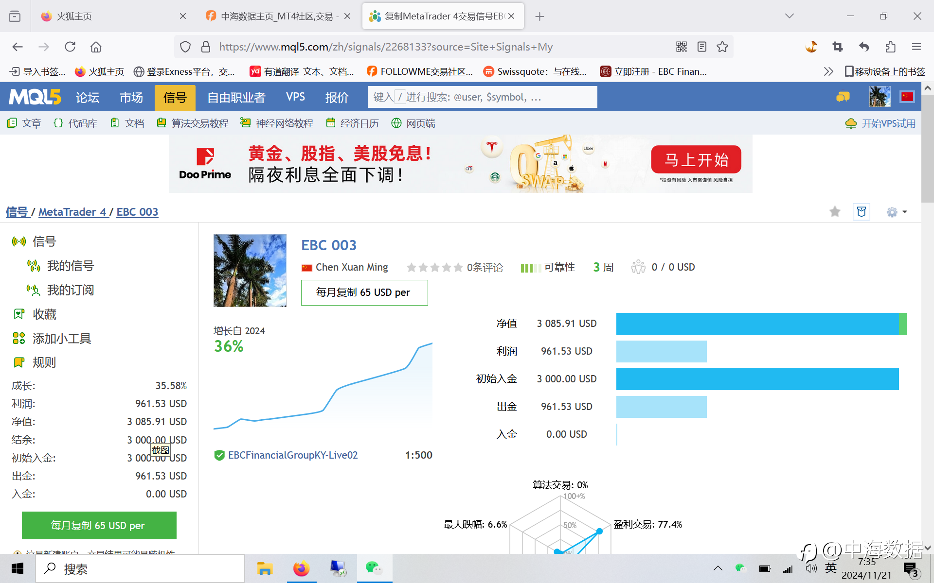
Task: Click the Windows taskbar search box
Action: (x=140, y=568)
